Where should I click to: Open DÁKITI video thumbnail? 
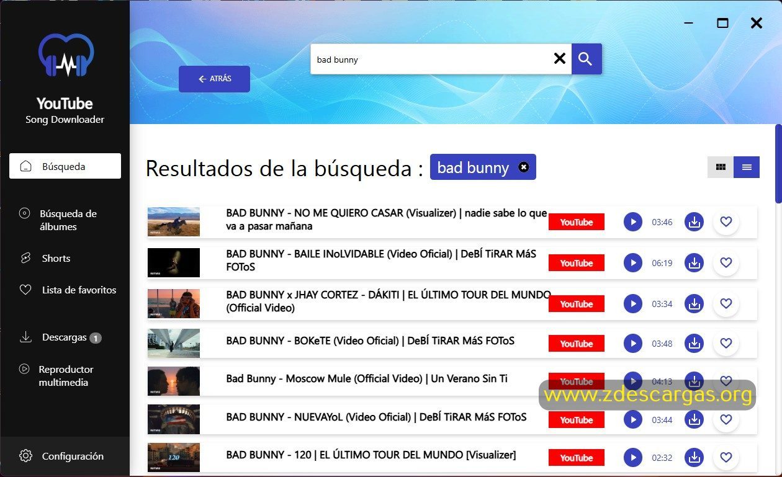click(174, 303)
